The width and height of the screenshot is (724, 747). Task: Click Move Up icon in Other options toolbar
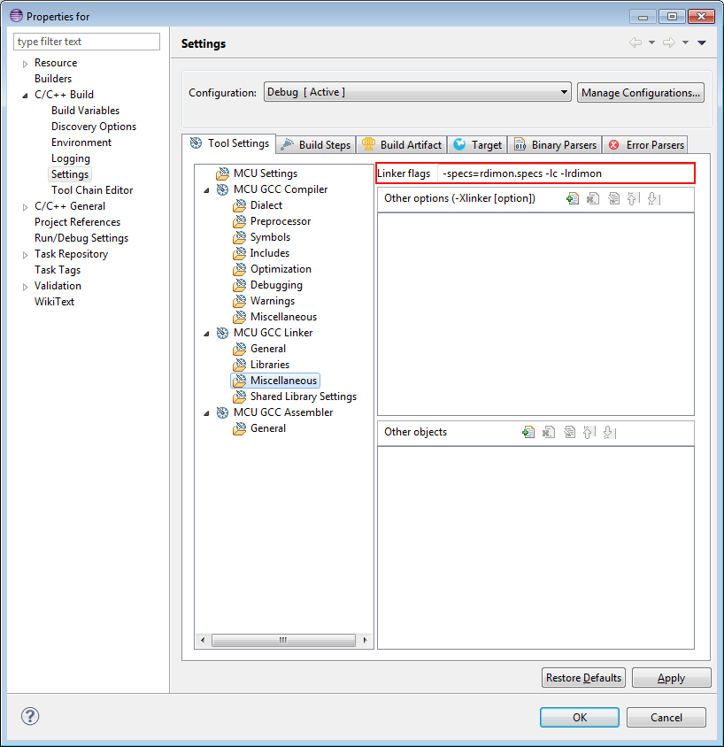click(633, 199)
